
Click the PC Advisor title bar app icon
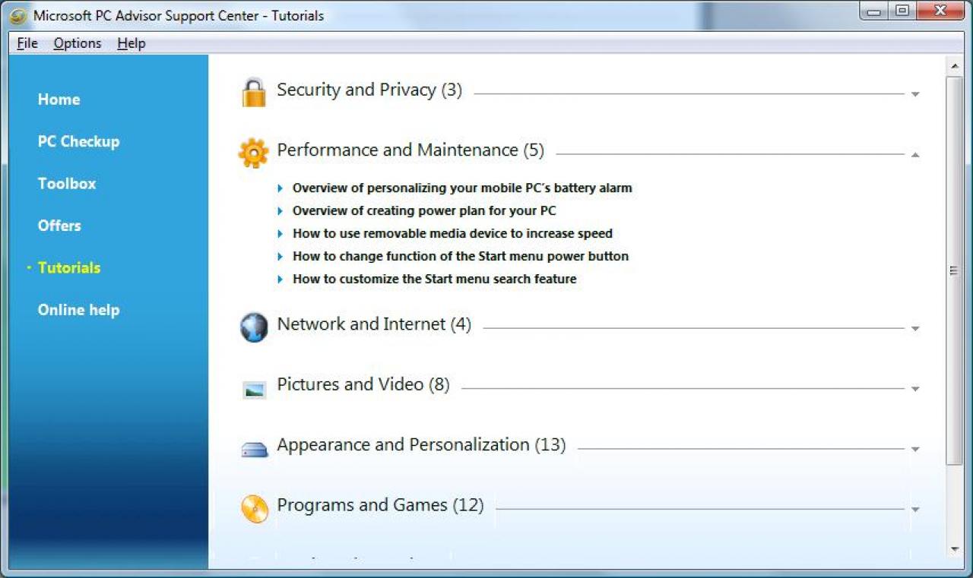click(18, 16)
